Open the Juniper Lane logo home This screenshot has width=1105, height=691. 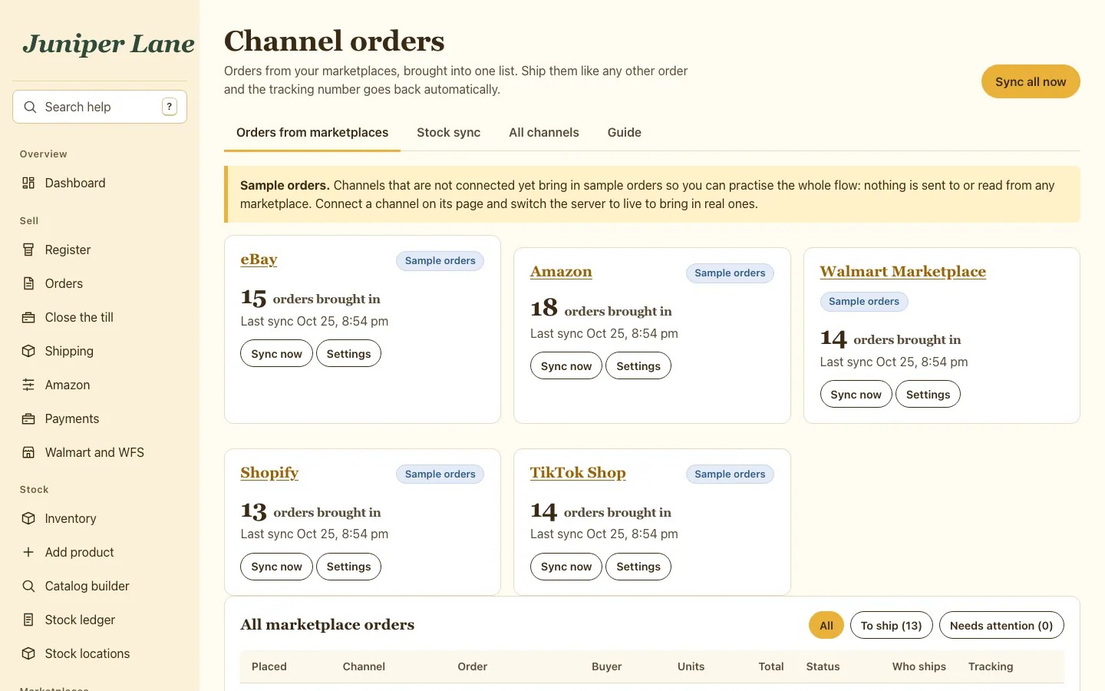(108, 44)
